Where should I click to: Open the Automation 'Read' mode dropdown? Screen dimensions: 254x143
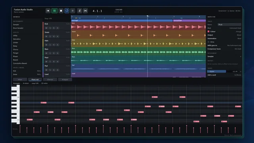click(x=239, y=39)
